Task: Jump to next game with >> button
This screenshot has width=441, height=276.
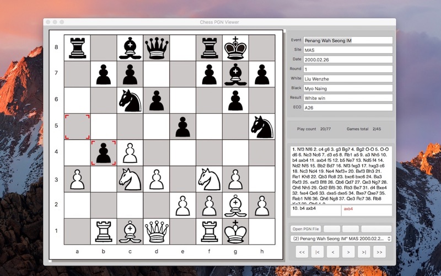Action: [379, 252]
